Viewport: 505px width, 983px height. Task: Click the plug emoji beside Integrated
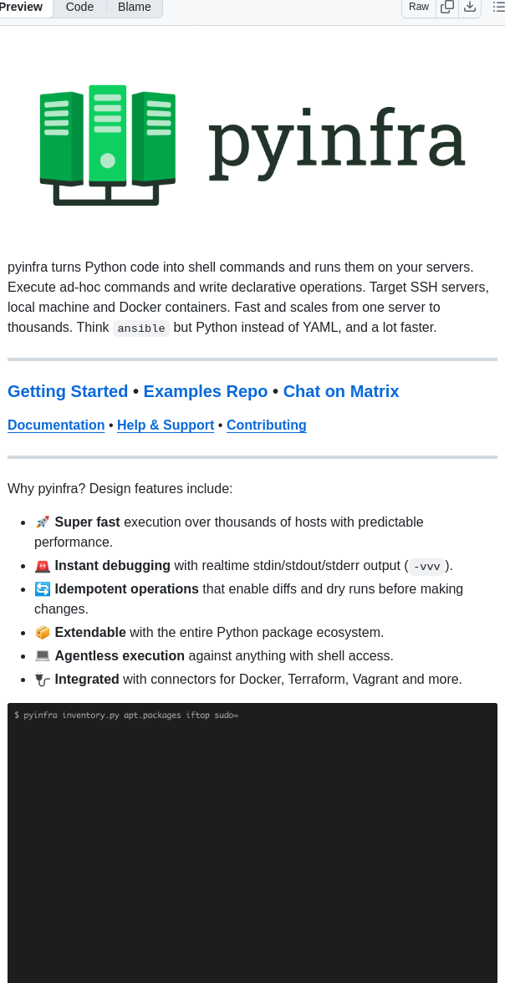43,679
